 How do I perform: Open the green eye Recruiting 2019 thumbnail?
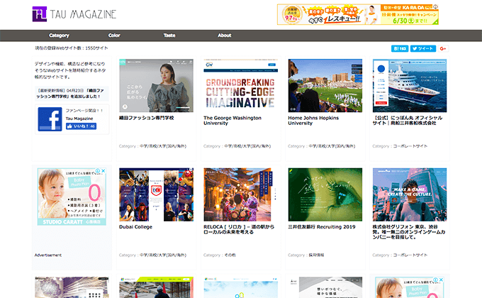click(325, 194)
